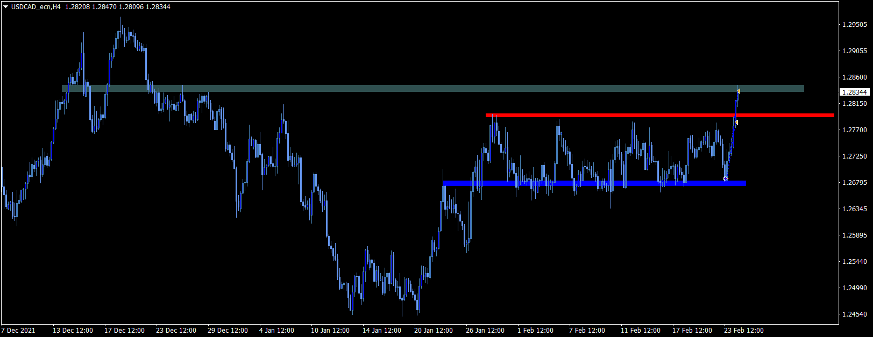Image resolution: width=873 pixels, height=337 pixels.
Task: Select the red horizontal resistance line
Action: click(x=660, y=115)
